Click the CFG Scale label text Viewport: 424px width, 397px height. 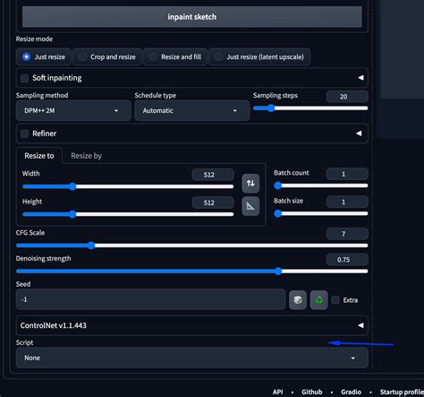(30, 233)
